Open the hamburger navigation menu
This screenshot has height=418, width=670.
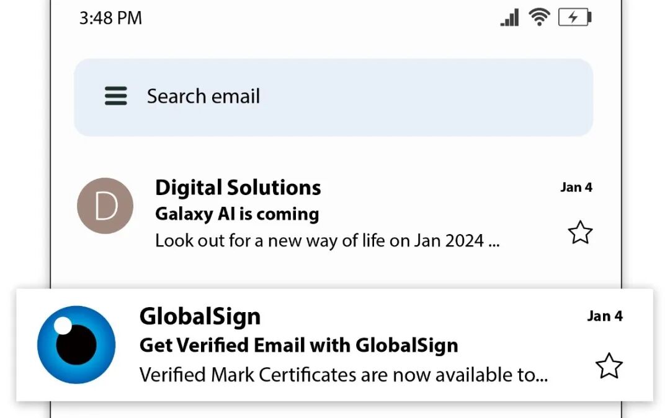point(116,96)
